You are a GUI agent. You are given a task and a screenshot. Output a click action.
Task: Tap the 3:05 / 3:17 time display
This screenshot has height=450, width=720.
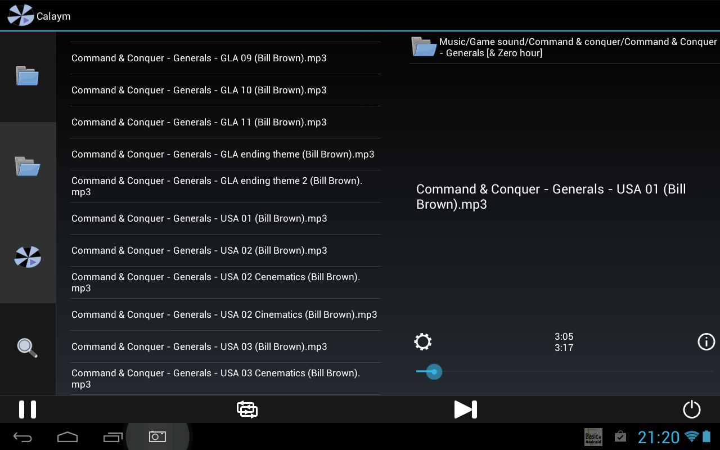564,342
